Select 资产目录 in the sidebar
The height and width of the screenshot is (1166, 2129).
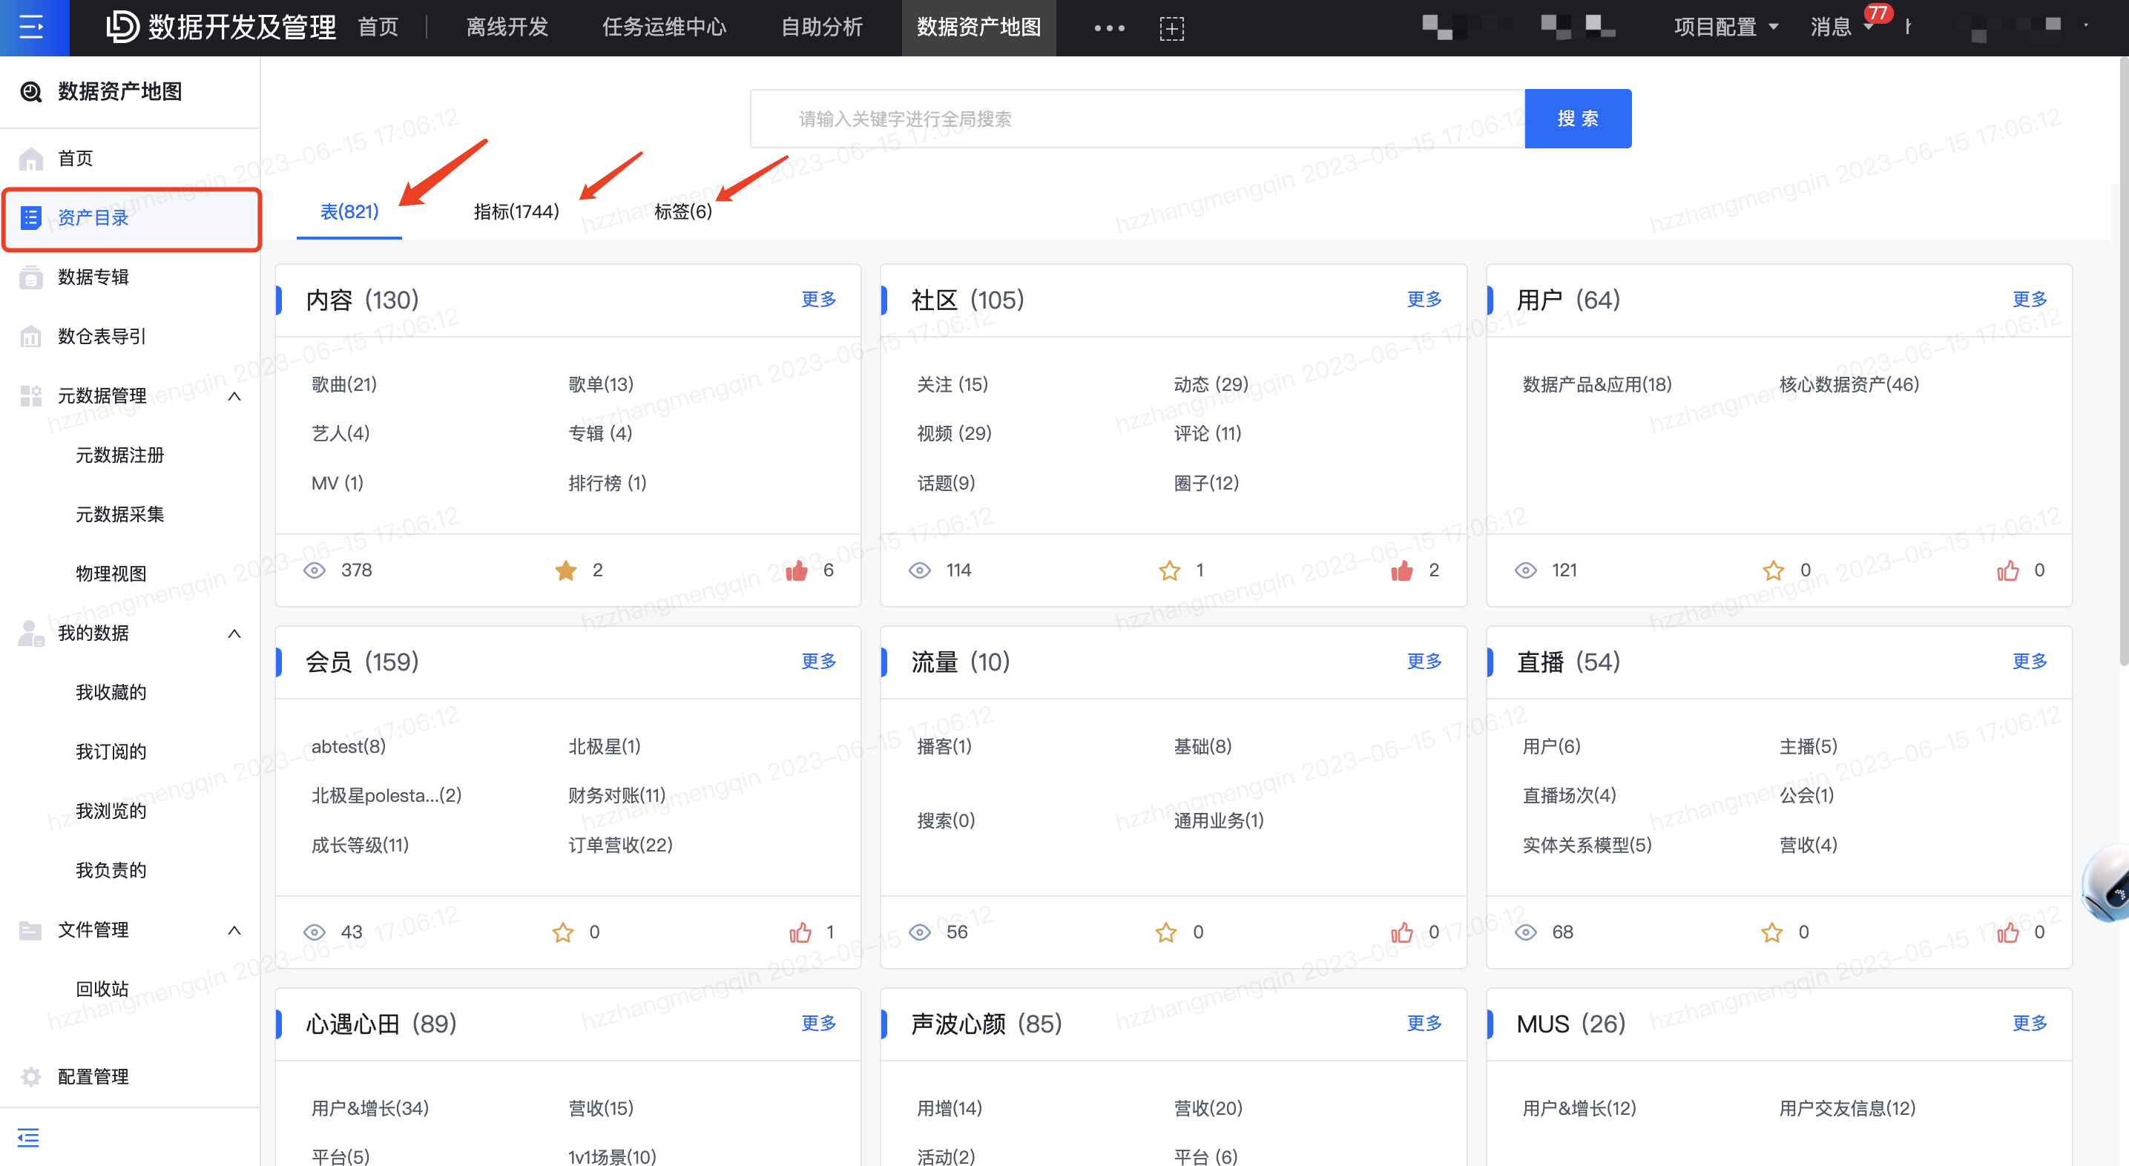132,218
